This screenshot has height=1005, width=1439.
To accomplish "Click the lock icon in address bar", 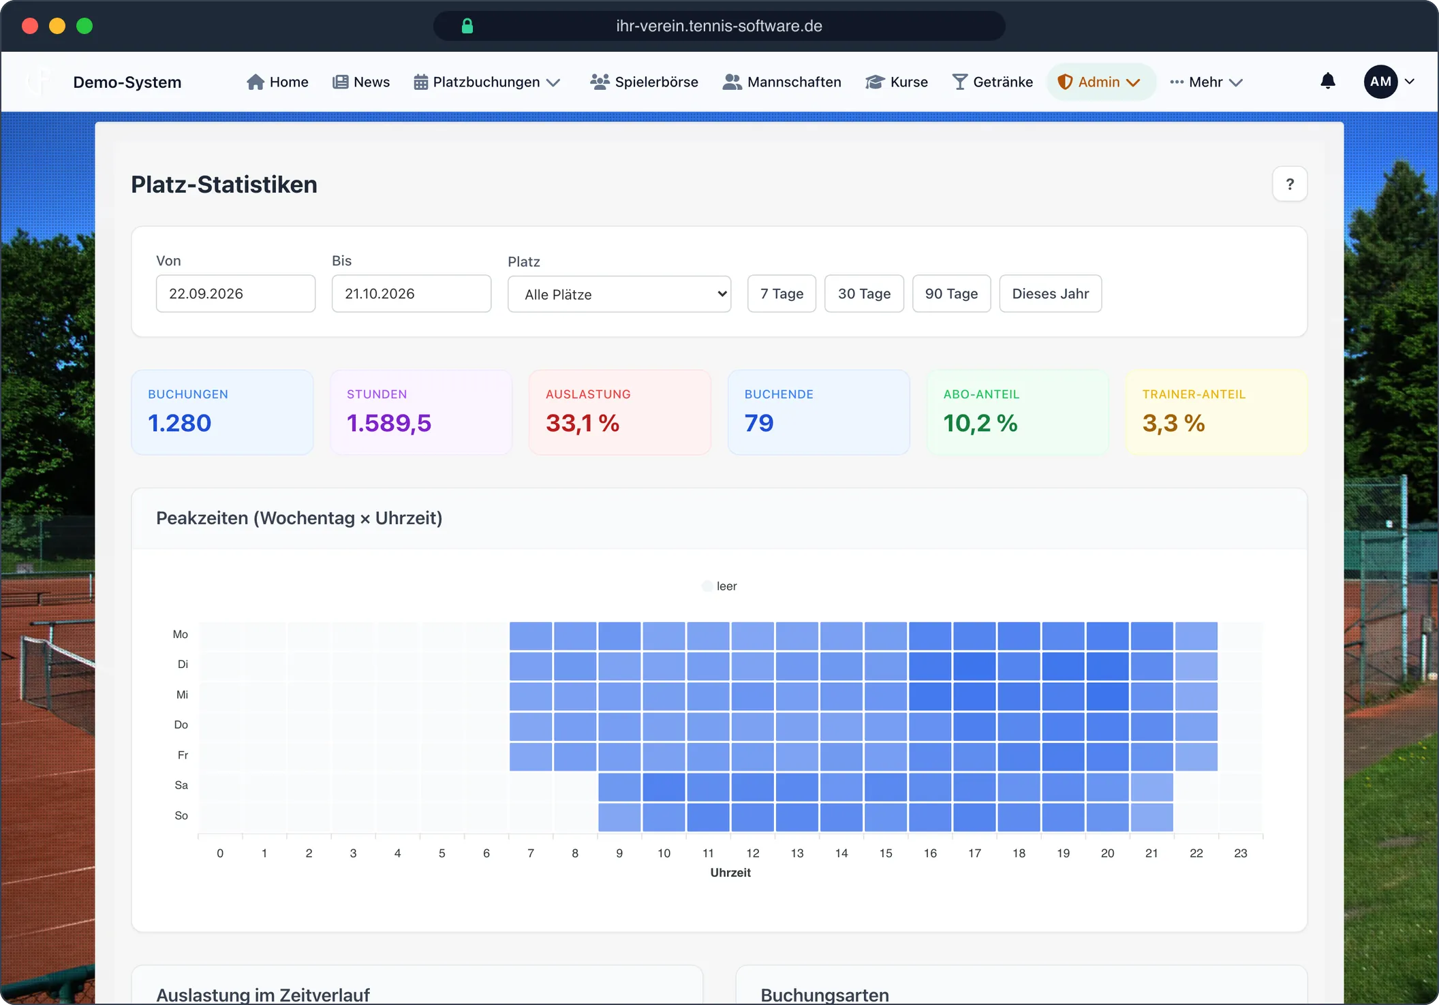I will tap(467, 26).
